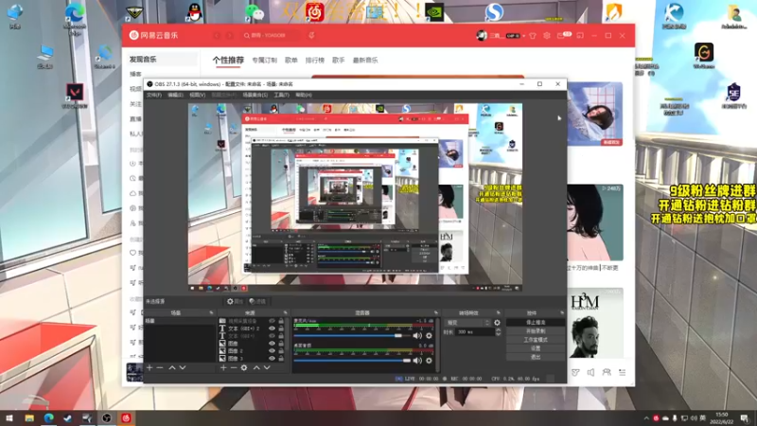
Task: Move the selected source up
Action: (x=256, y=368)
